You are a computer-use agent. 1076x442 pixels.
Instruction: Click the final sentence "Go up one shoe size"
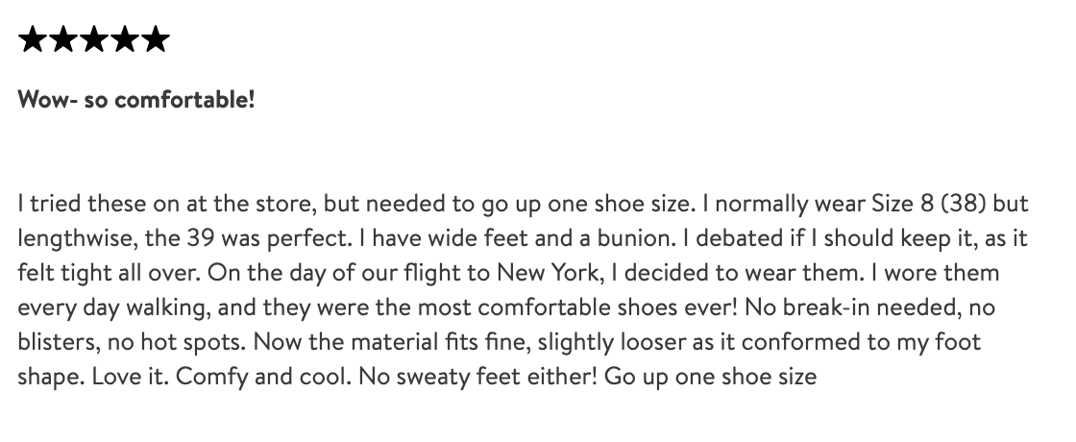(712, 376)
